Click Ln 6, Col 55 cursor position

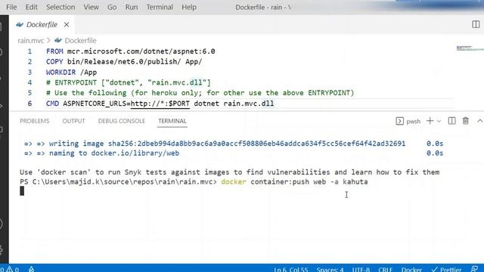tap(290, 269)
